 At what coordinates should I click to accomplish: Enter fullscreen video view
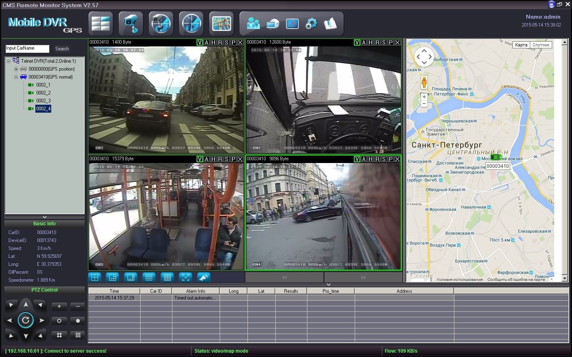click(x=186, y=277)
